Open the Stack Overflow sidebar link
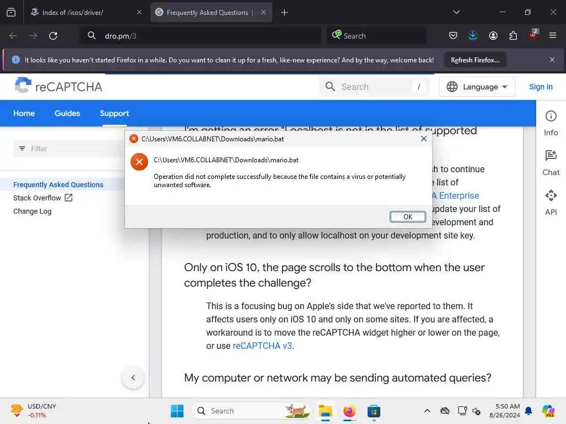 click(x=43, y=198)
